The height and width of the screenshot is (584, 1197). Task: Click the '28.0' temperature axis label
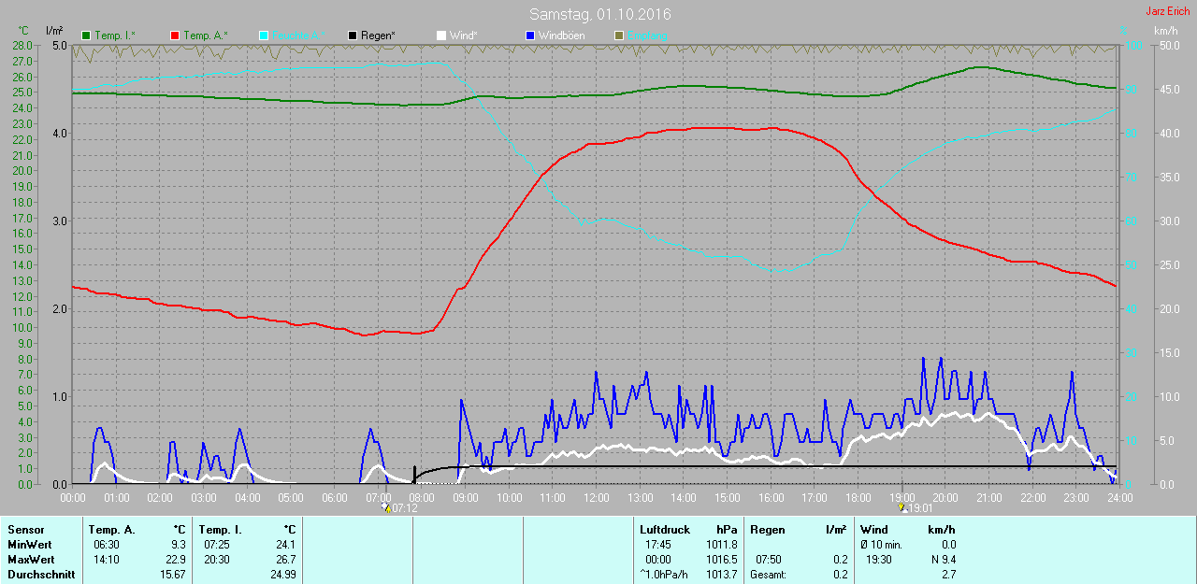coord(23,45)
